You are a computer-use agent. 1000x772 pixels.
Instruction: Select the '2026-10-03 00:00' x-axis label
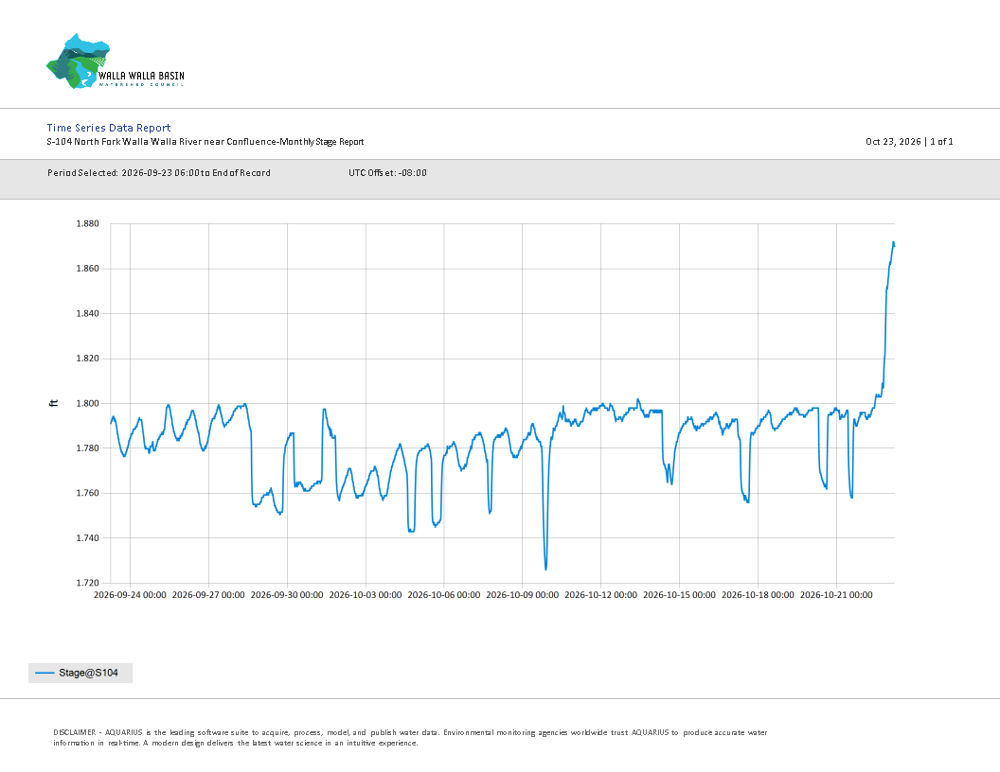click(x=366, y=595)
